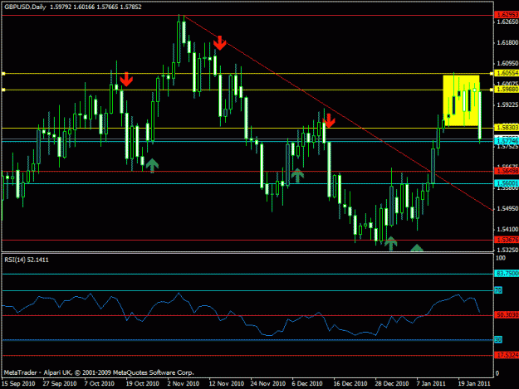Image resolution: width=519 pixels, height=389 pixels.
Task: Select the red down arrow near the early October high
Action: (126, 80)
